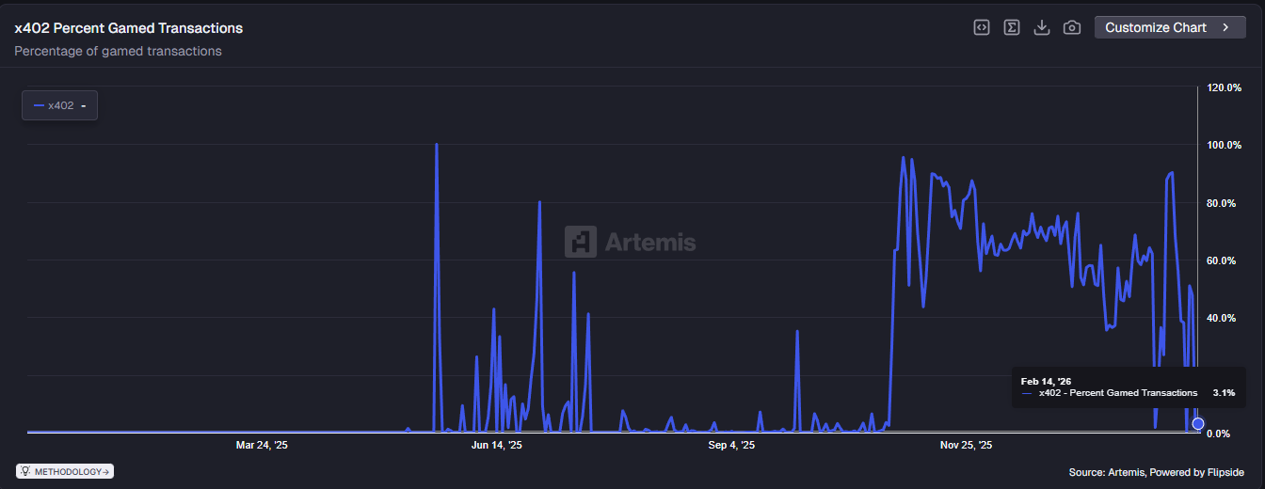The image size is (1265, 489).
Task: Take chart snapshot with camera icon
Action: coord(1071,27)
